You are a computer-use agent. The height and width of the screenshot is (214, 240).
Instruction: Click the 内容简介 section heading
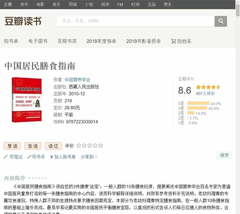pyautogui.click(x=14, y=178)
